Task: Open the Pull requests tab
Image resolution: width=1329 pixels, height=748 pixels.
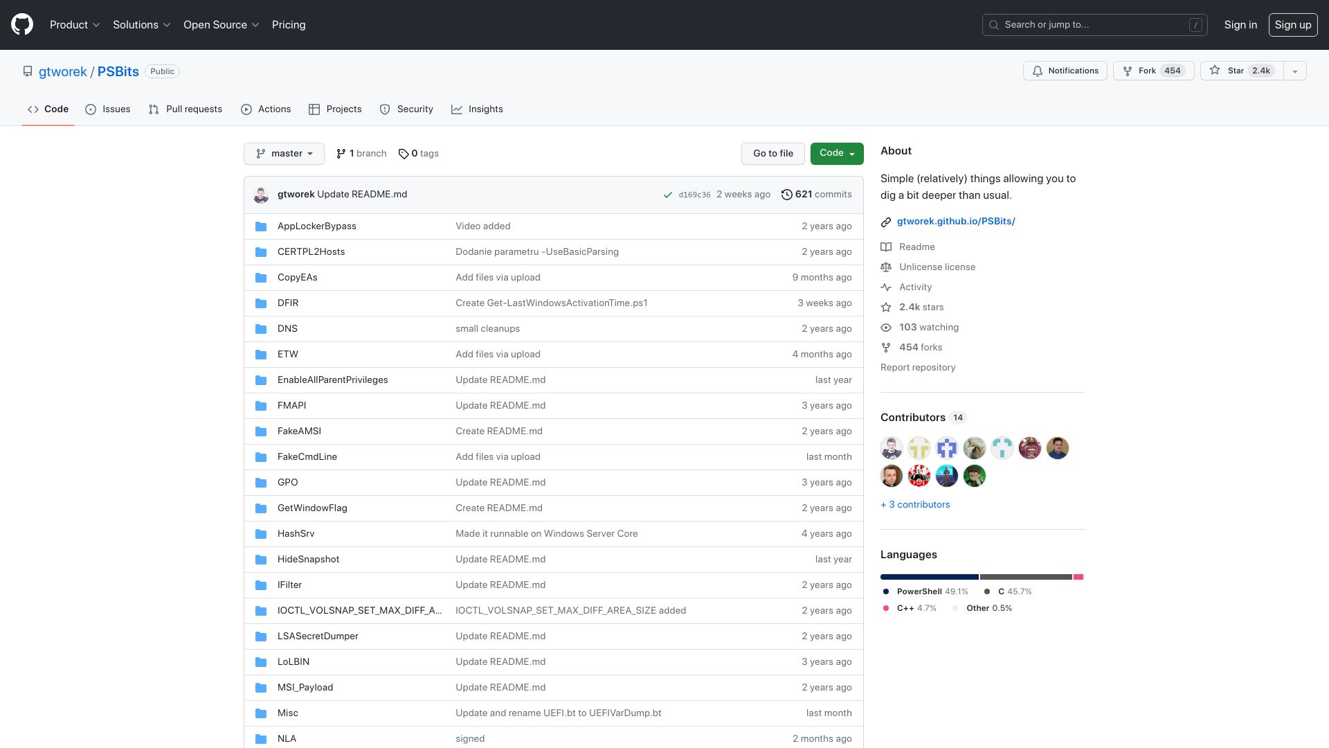Action: coord(185,109)
